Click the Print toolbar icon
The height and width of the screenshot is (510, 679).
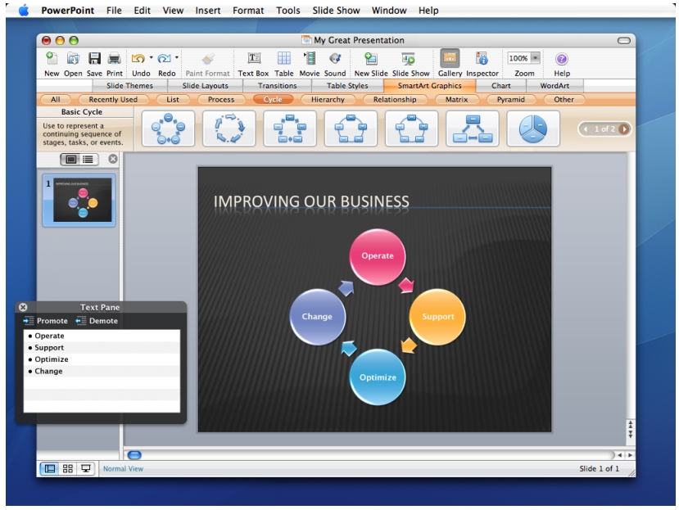coord(115,59)
